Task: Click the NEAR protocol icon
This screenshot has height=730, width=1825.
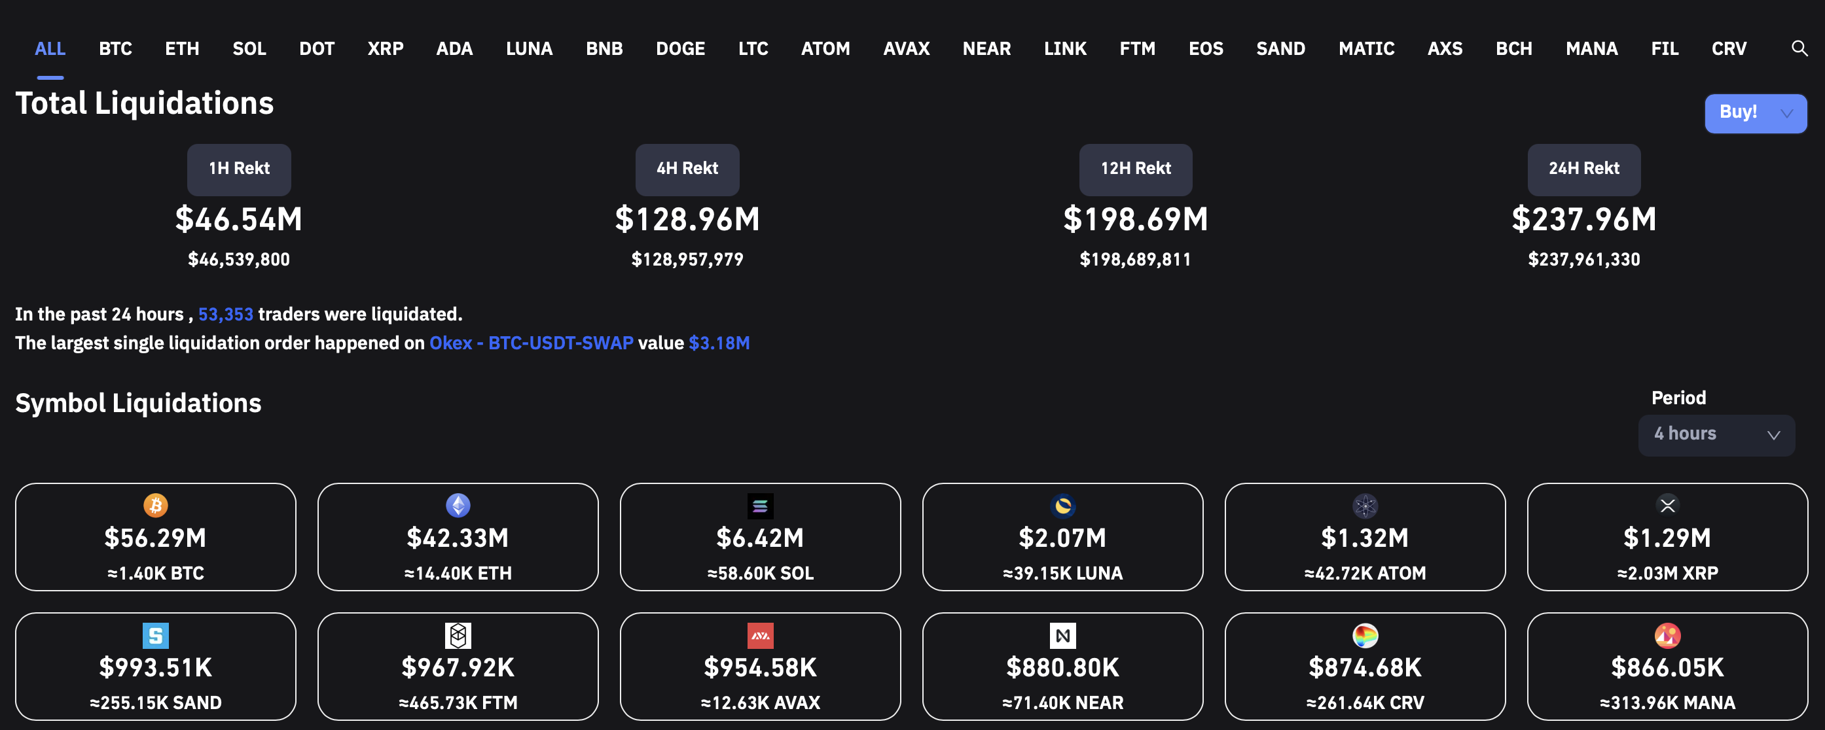Action: coord(1062,635)
